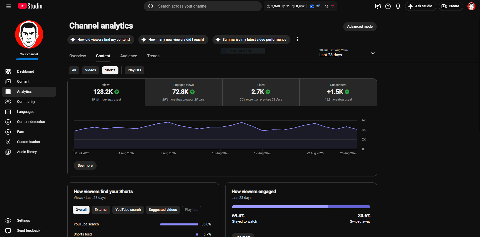The height and width of the screenshot is (237, 480).
Task: Open Audio library icon
Action: pos(8,152)
